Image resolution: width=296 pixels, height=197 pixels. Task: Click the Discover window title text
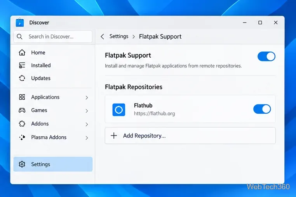pos(39,23)
